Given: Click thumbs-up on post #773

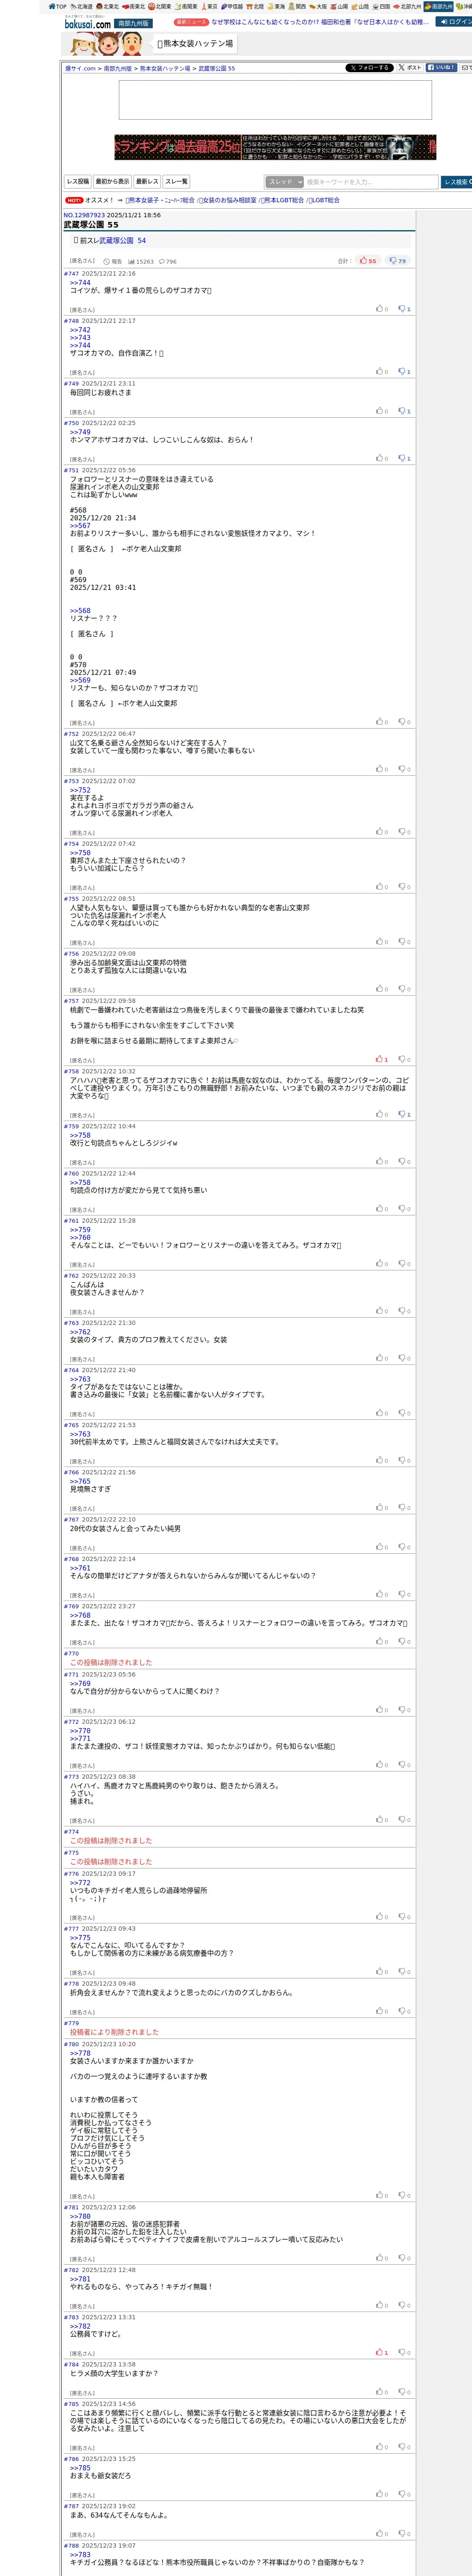Looking at the screenshot, I should click(380, 1819).
